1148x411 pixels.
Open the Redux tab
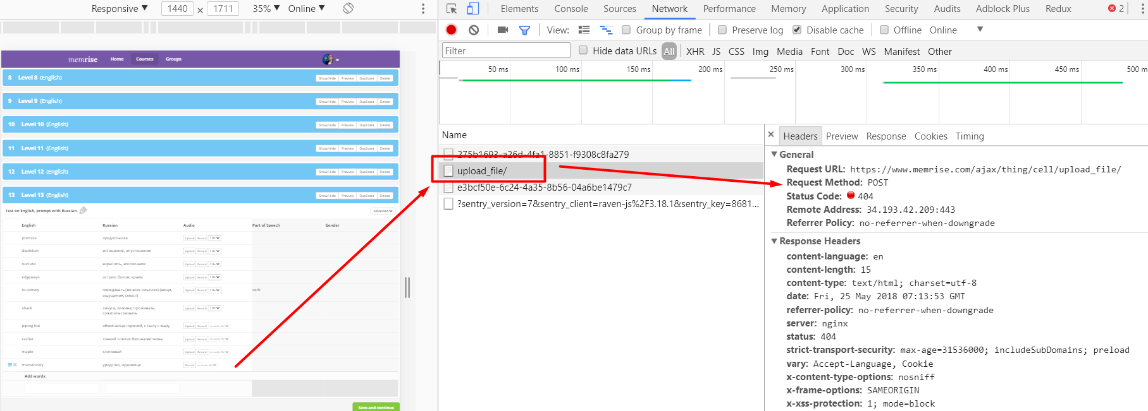tap(1058, 9)
